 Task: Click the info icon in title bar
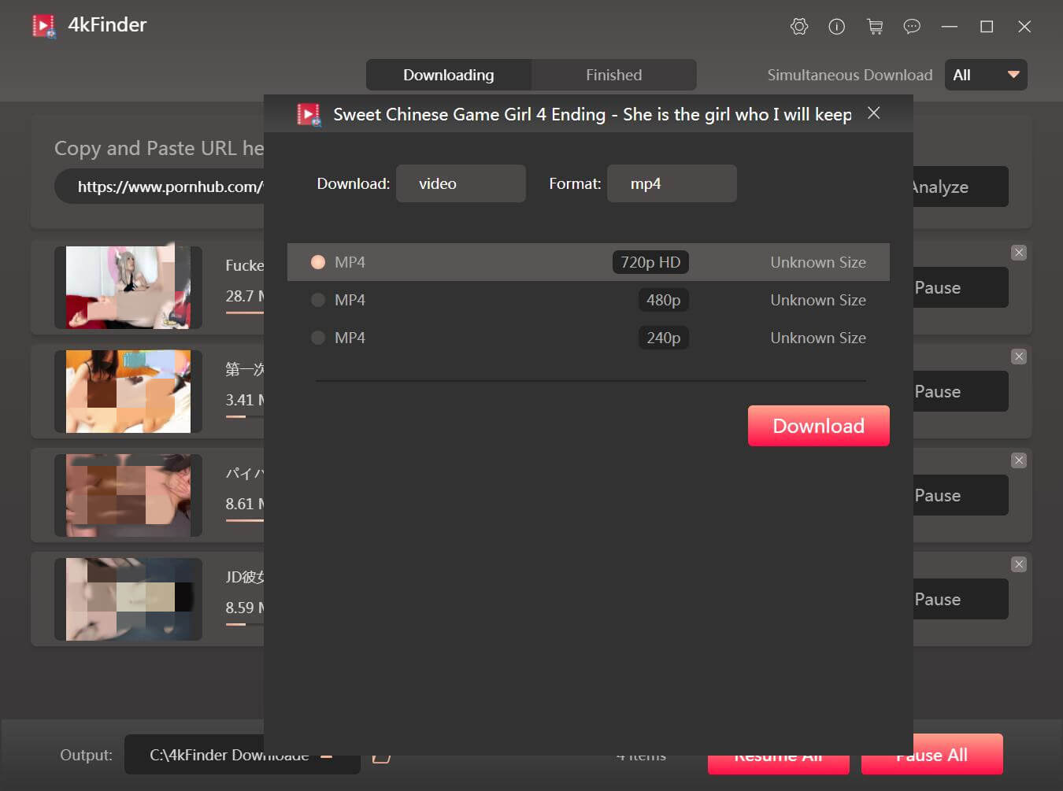click(837, 27)
